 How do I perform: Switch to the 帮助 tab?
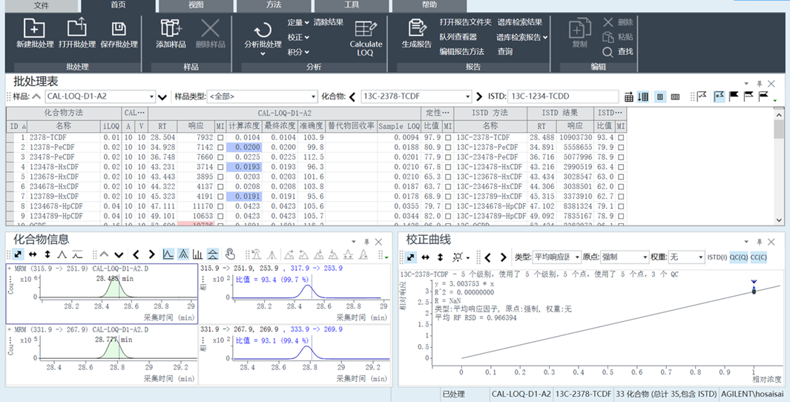[429, 5]
